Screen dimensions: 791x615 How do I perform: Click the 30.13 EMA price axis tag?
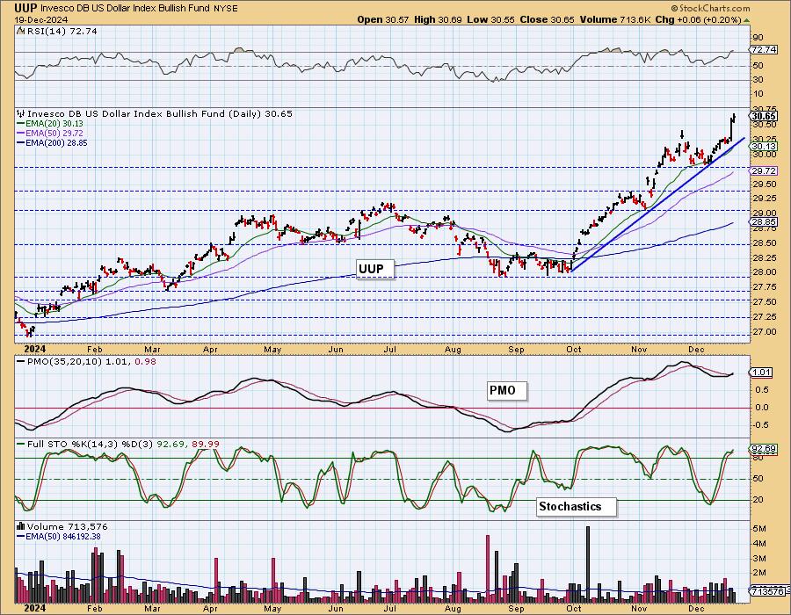coord(764,146)
